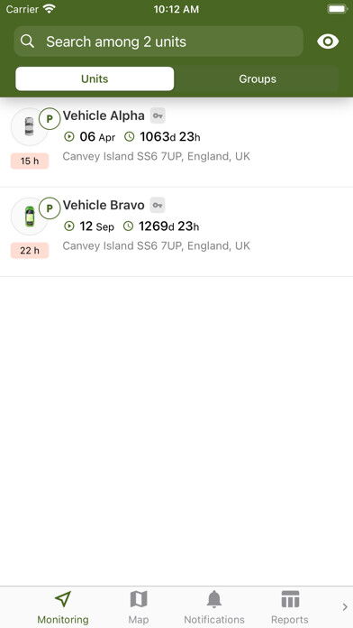Open Vehicle Alpha address Canvey Island
Screen dimensions: 353x628
point(157,156)
